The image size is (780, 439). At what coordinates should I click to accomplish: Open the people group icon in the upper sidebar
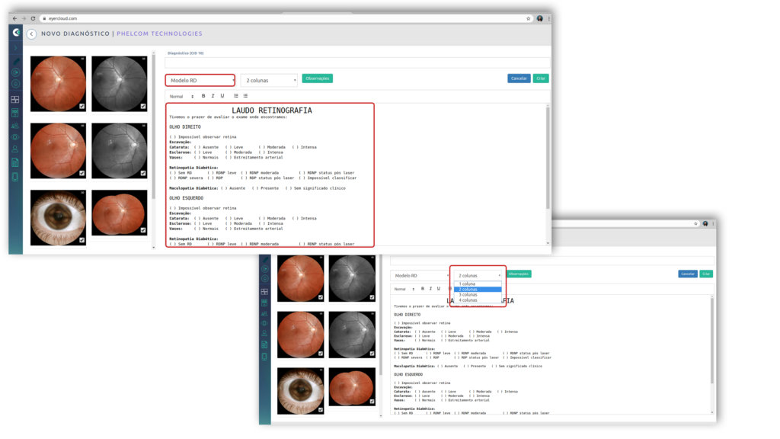click(x=15, y=126)
